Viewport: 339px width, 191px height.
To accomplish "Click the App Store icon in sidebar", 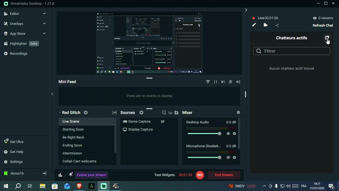I will click(6, 34).
